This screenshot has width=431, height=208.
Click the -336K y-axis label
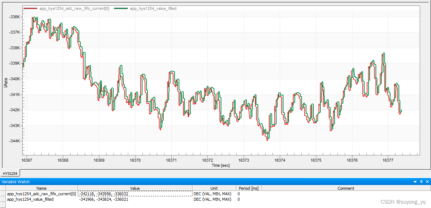pyautogui.click(x=15, y=17)
